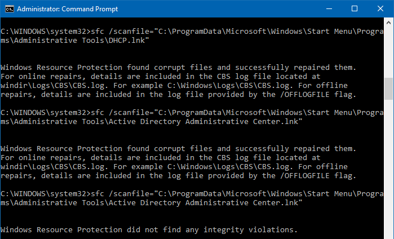394x239 pixels.
Task: Open the Command Prompt system menu icon
Action: coord(10,9)
